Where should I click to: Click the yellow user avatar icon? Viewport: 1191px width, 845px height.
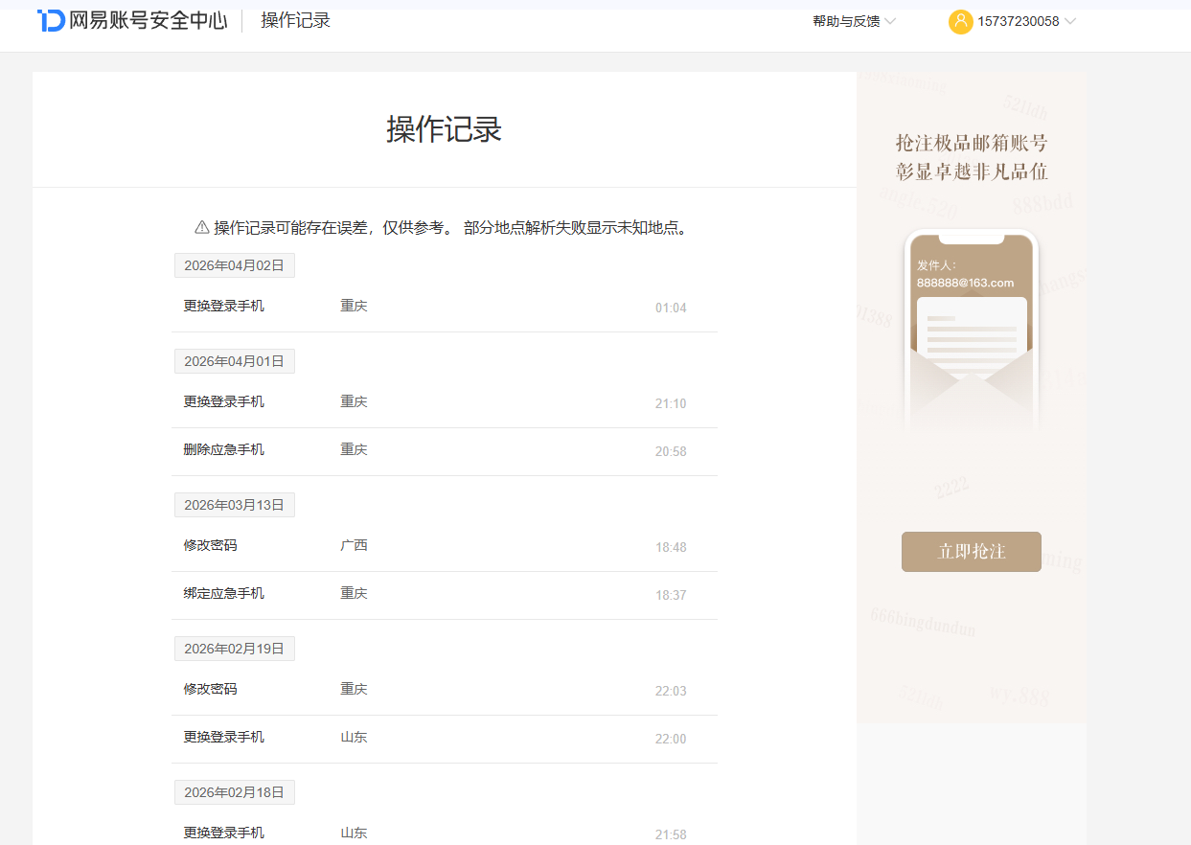pyautogui.click(x=960, y=21)
